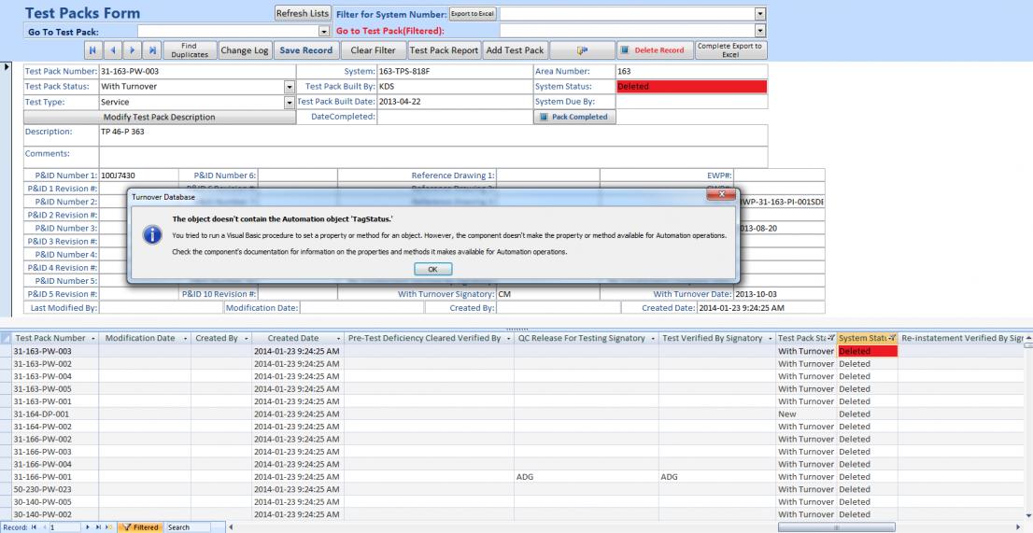Click next-record arrow in bottom Record navigator

point(88,527)
